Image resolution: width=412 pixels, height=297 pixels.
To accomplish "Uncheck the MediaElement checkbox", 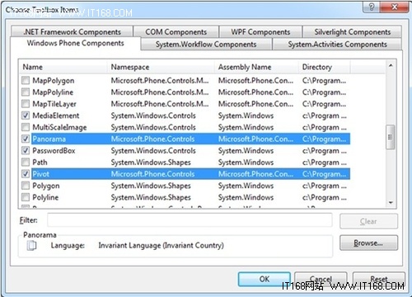I will click(x=26, y=115).
